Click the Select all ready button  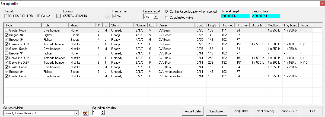pos(265,111)
